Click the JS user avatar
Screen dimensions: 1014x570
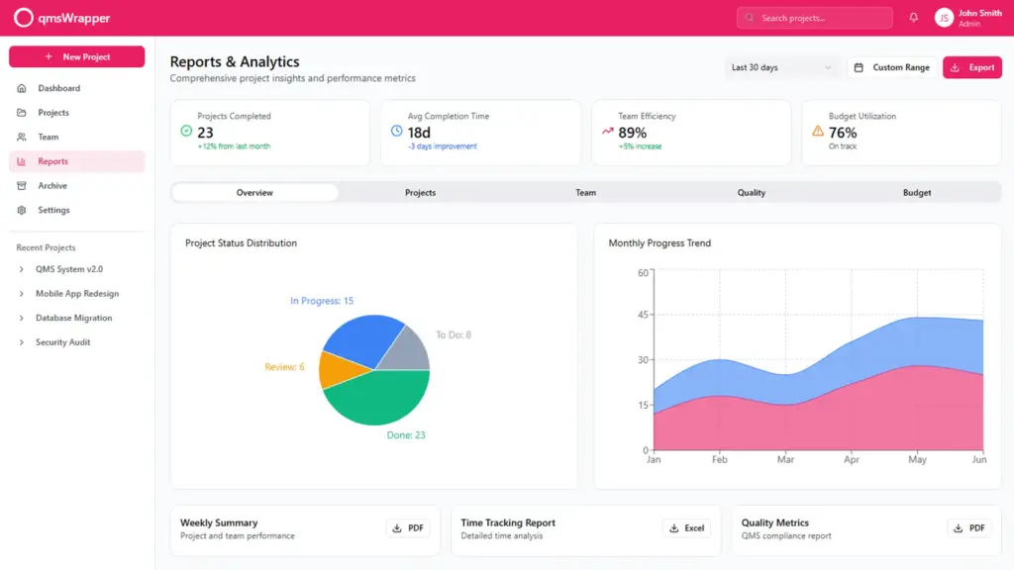(x=944, y=18)
